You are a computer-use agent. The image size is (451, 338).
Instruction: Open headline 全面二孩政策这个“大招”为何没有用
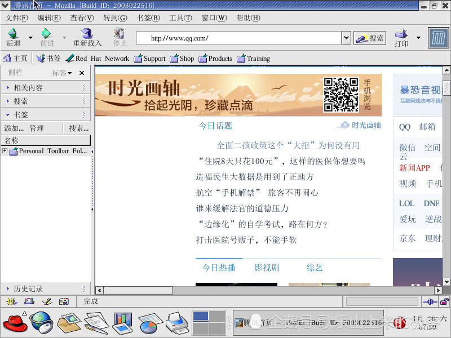[x=288, y=145]
